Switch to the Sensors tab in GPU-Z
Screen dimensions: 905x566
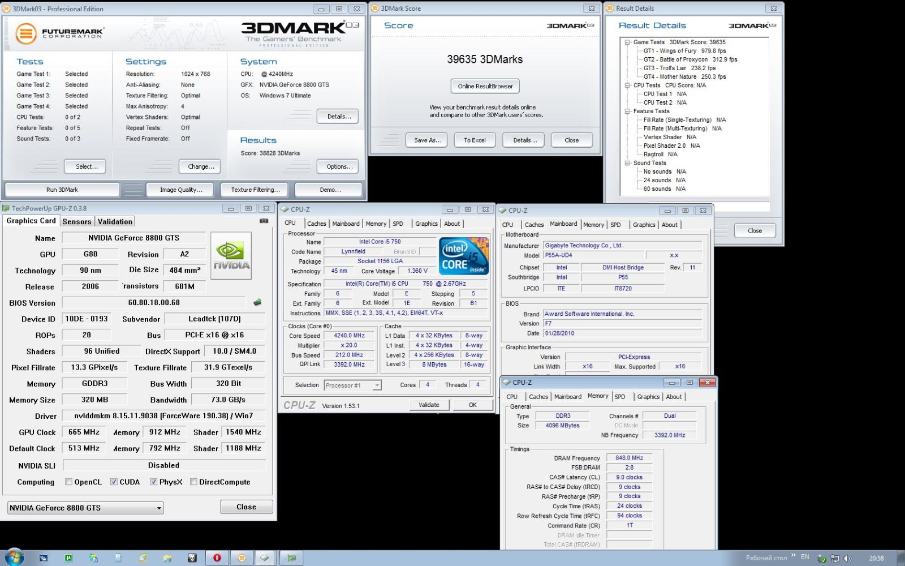77,221
